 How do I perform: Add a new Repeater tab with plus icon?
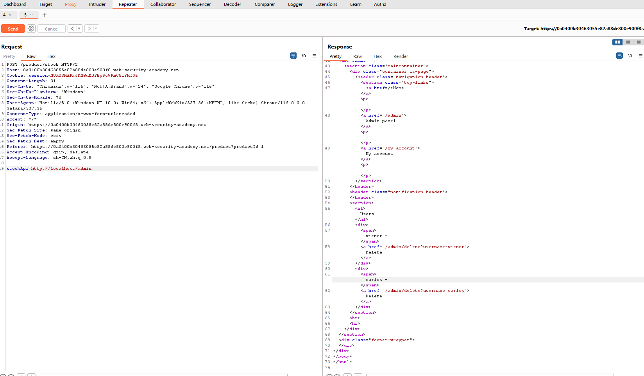coord(45,15)
